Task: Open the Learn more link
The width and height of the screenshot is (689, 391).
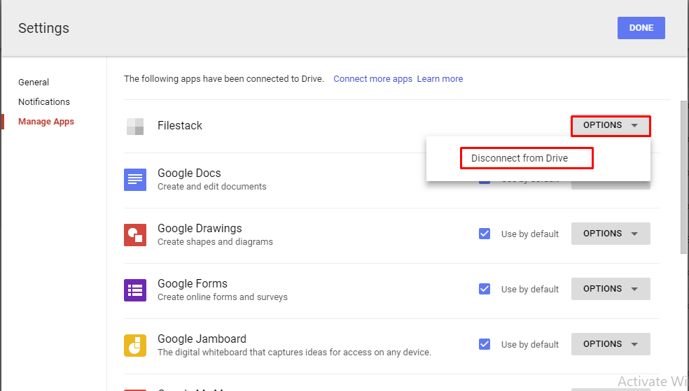Action: [440, 79]
